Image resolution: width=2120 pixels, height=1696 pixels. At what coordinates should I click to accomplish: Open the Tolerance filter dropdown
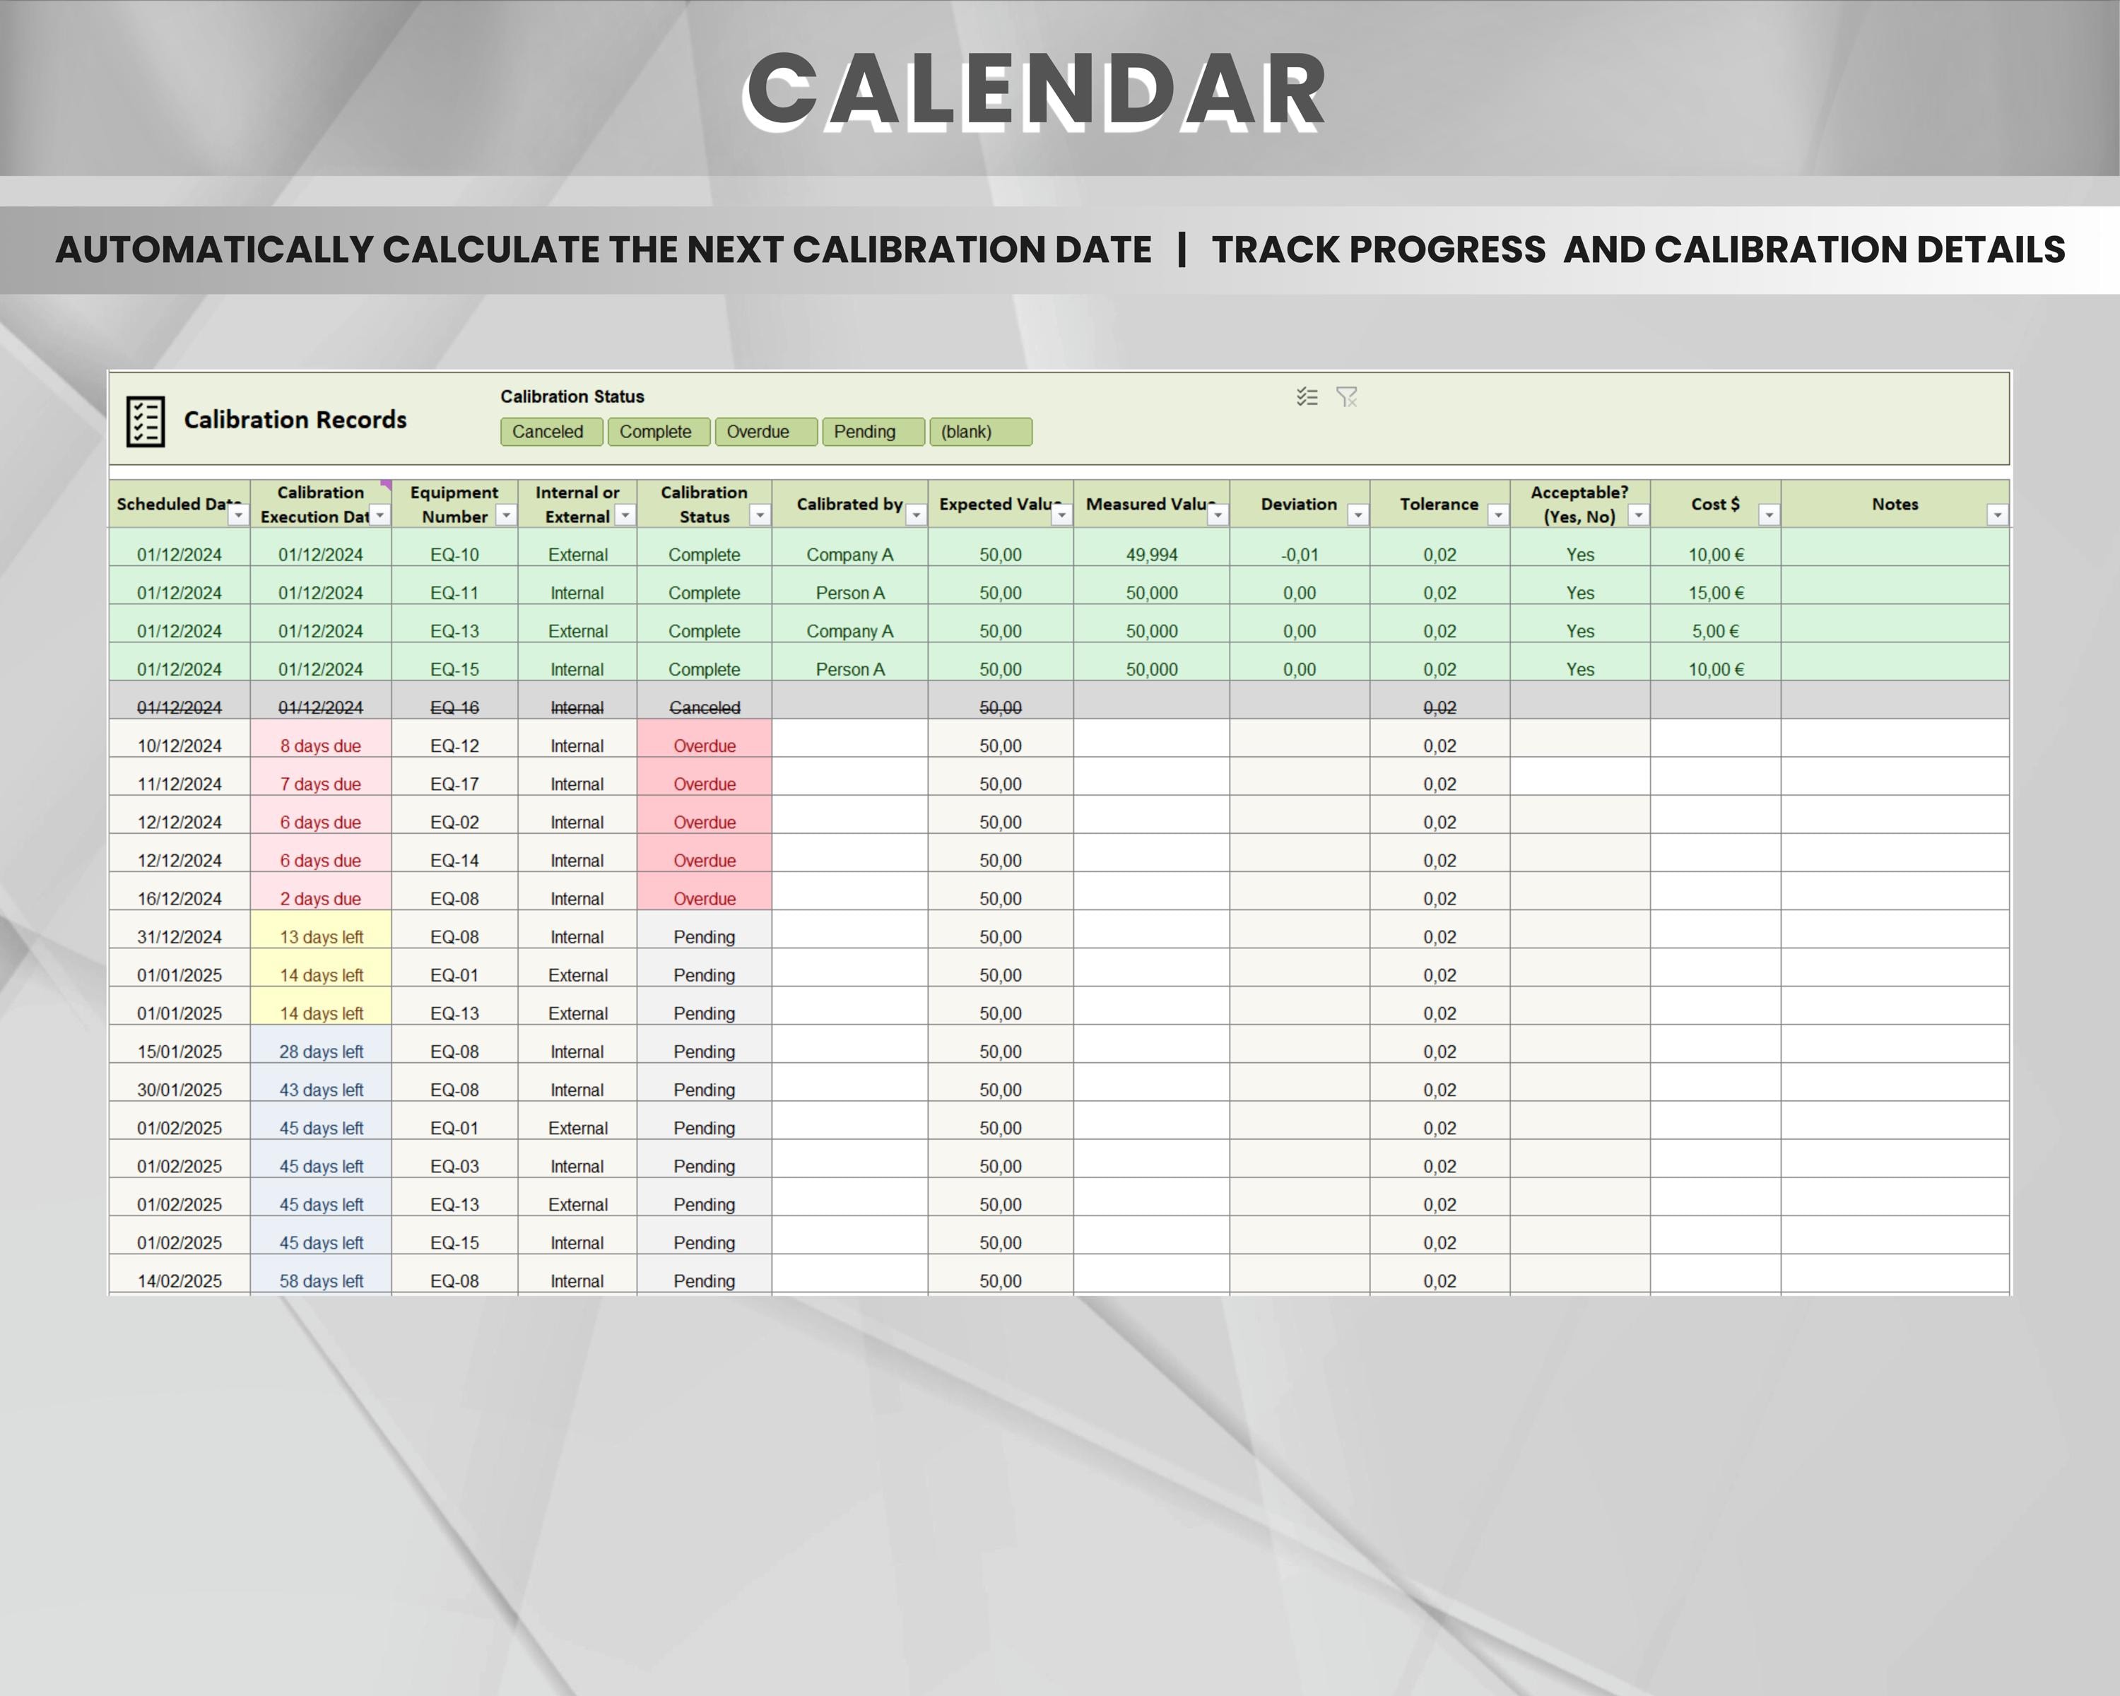(1499, 515)
